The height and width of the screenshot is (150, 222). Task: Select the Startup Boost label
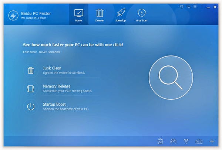54,104
